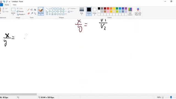Choose the Right triangle shape
The width and height of the screenshot is (176, 99).
pos(47,12)
